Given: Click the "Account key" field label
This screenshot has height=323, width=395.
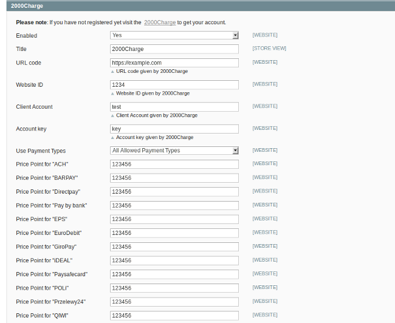Looking at the screenshot, I should coord(31,129).
